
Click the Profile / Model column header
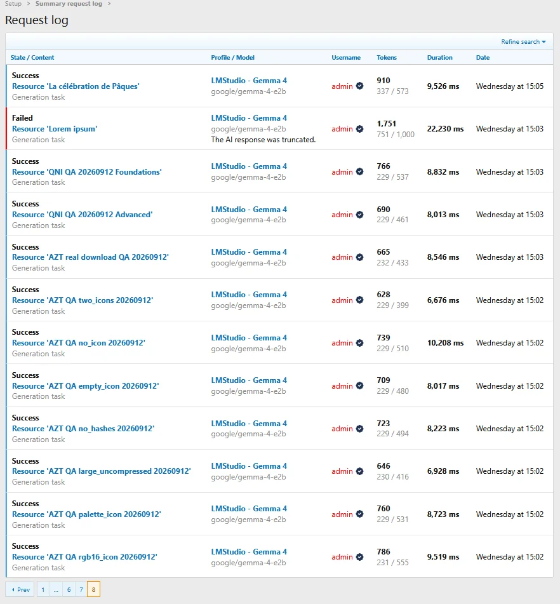pos(232,57)
